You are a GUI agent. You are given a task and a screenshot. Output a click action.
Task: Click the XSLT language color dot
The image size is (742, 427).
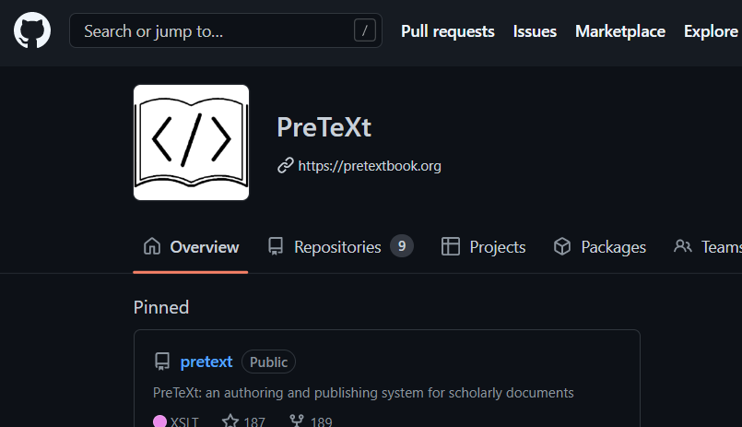point(160,421)
